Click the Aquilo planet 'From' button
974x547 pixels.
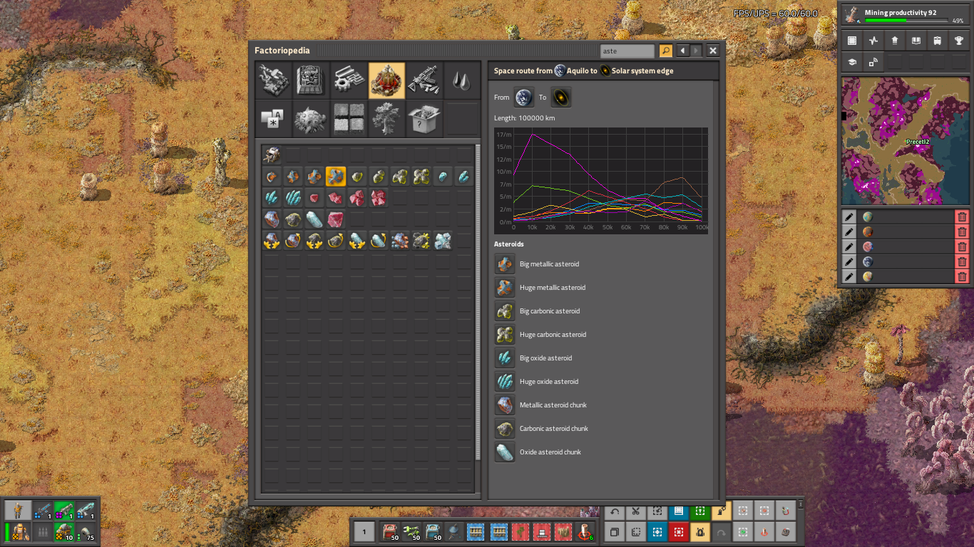pos(524,98)
